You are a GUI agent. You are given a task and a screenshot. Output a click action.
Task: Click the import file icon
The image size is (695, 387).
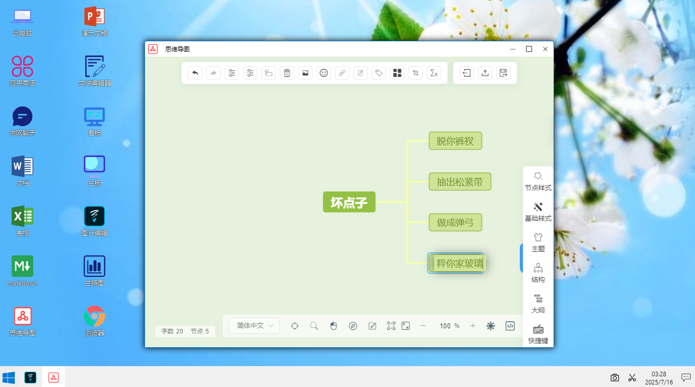pyautogui.click(x=467, y=73)
